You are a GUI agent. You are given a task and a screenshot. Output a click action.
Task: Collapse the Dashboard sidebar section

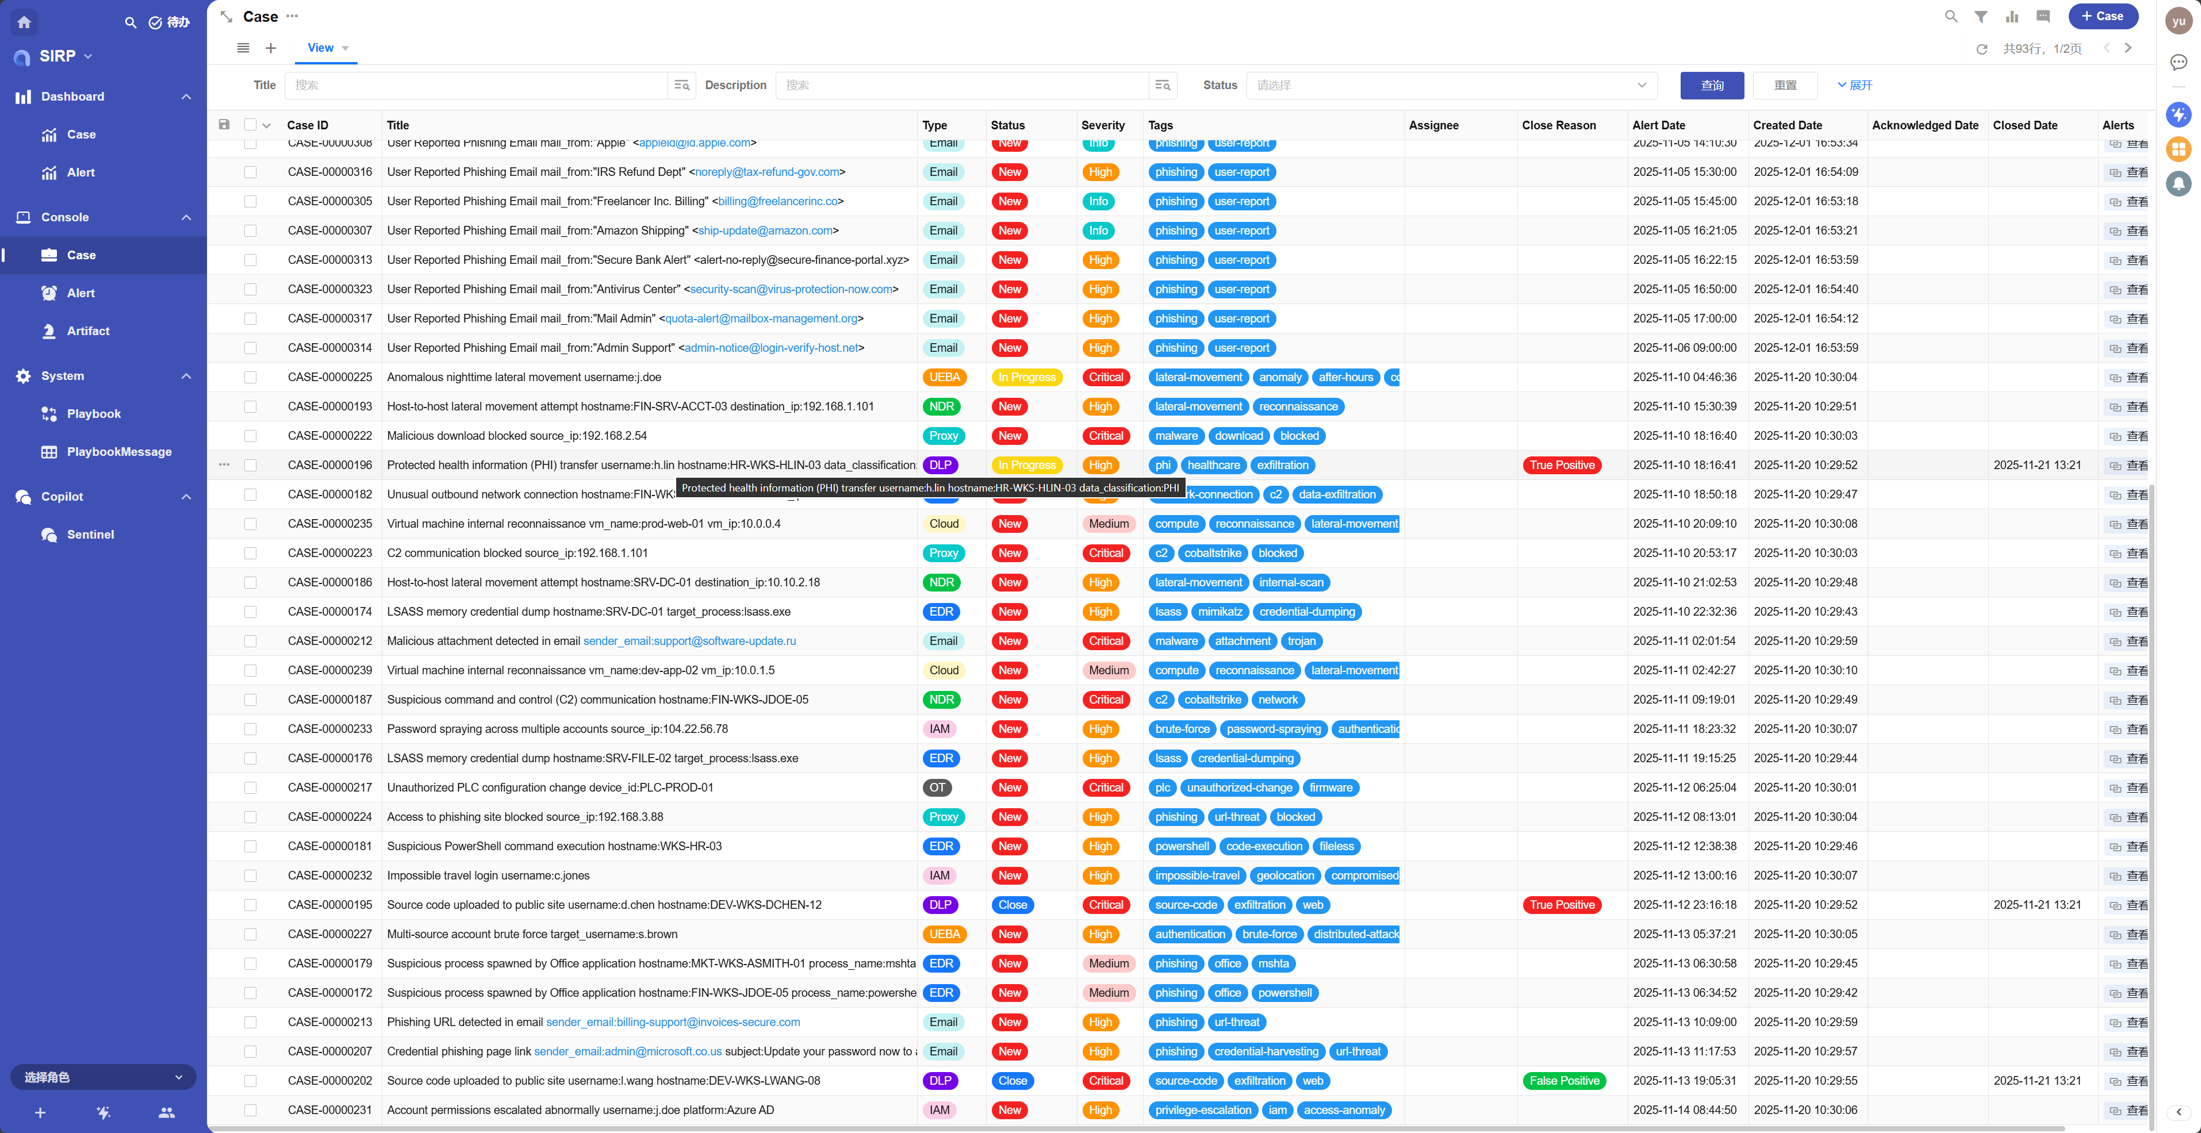point(186,97)
